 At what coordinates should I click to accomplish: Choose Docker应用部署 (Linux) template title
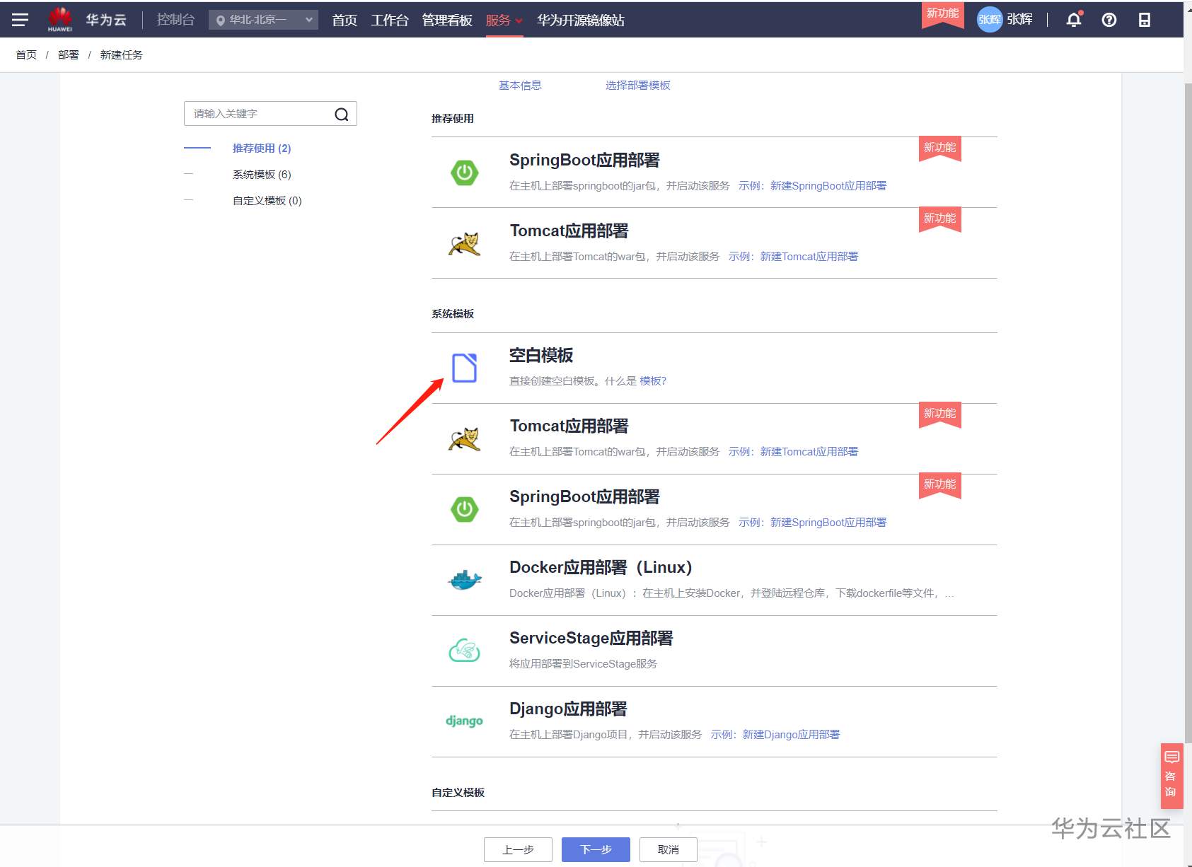coord(601,567)
